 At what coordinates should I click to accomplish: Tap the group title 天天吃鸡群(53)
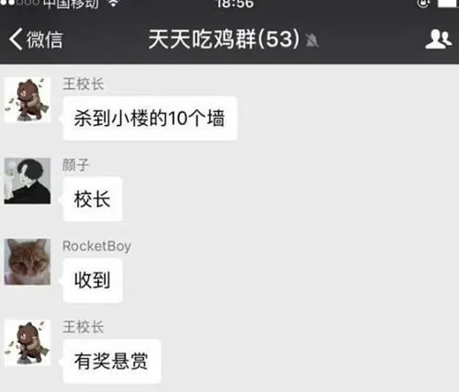point(224,39)
